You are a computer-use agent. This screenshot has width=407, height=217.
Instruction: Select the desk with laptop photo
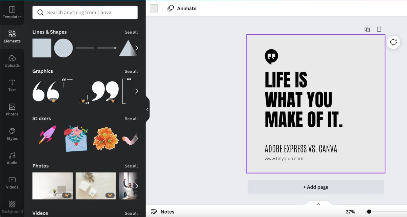(53, 186)
